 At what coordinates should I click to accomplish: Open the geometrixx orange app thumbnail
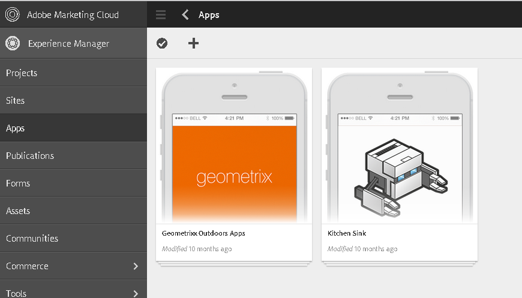click(x=234, y=146)
